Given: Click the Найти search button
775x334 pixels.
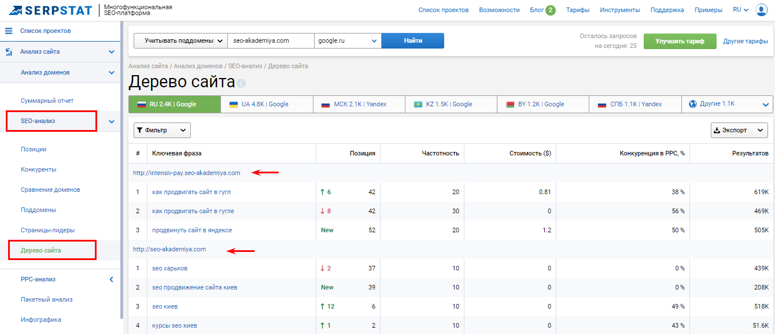Looking at the screenshot, I should [413, 40].
